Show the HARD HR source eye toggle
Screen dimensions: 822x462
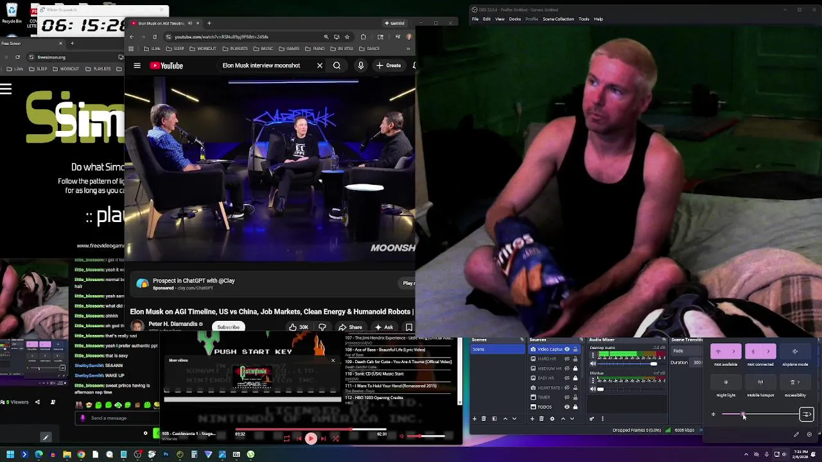[x=567, y=359]
